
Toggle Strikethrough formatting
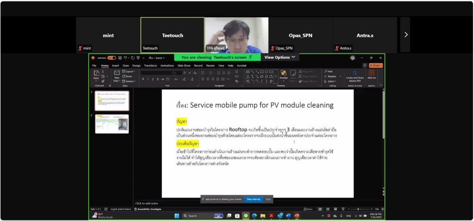click(163, 79)
